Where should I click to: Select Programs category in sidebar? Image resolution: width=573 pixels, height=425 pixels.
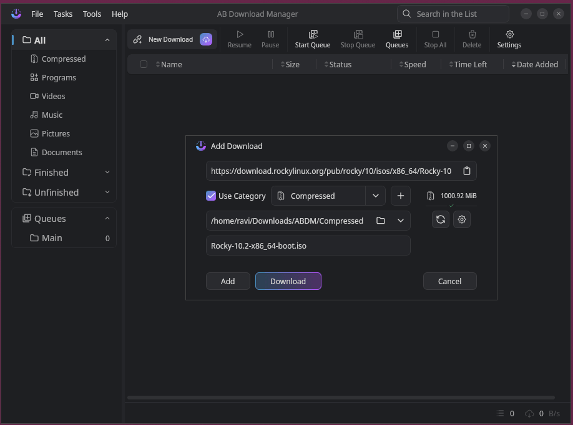pos(64,77)
